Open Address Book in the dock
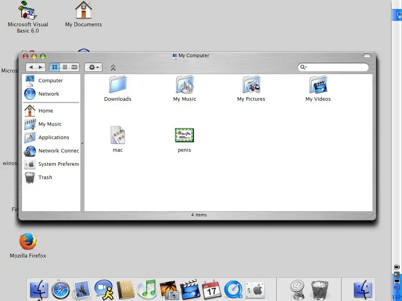 click(125, 290)
